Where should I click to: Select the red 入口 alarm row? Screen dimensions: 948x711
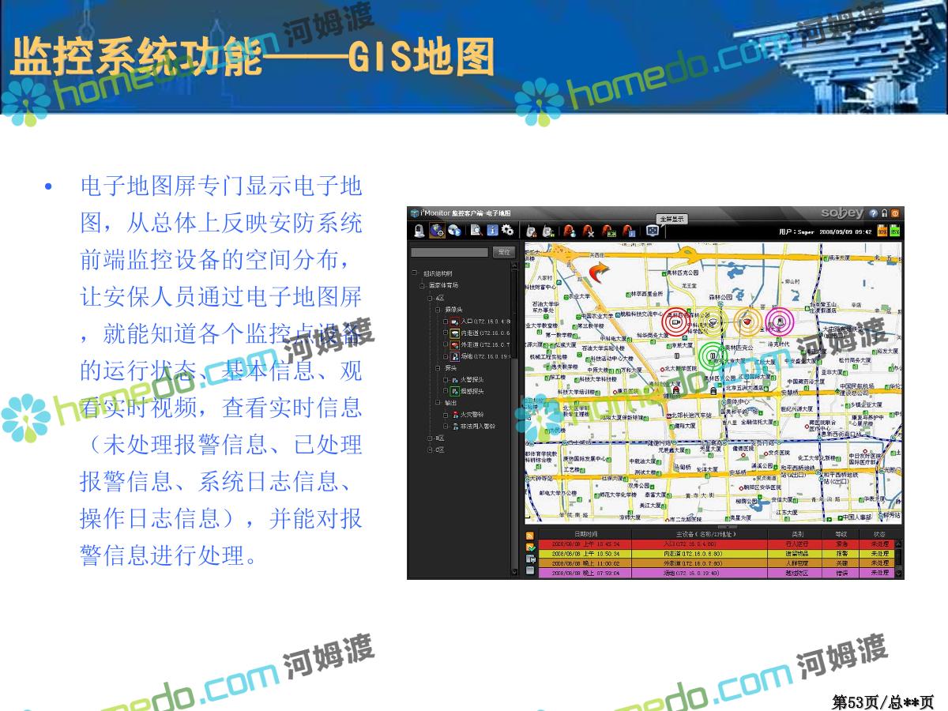pyautogui.click(x=711, y=544)
